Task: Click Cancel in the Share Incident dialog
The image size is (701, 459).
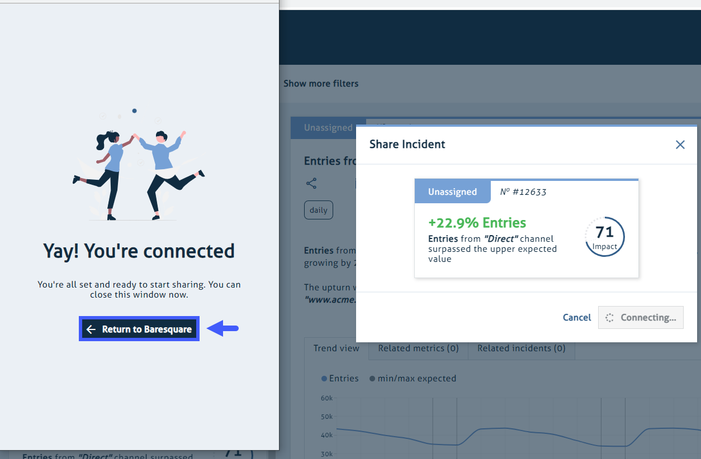Action: [576, 317]
